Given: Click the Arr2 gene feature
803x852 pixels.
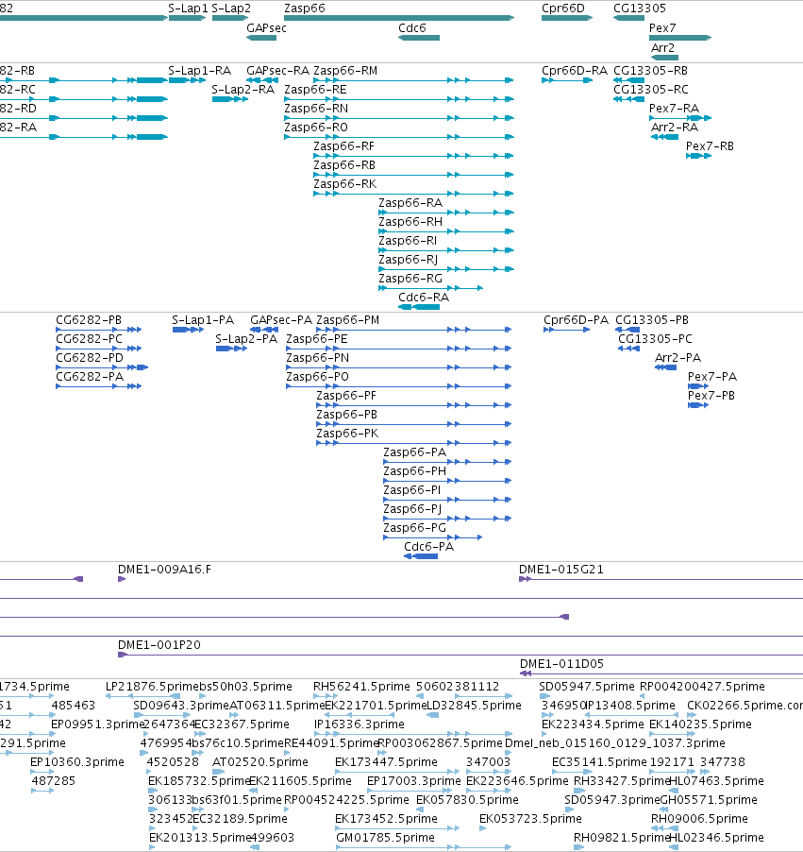Looking at the screenshot, I should pos(664,57).
